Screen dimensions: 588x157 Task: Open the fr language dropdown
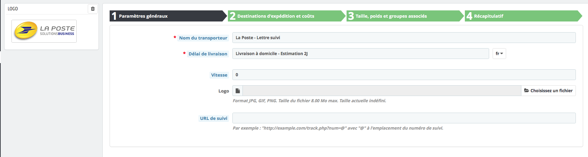[x=499, y=53]
